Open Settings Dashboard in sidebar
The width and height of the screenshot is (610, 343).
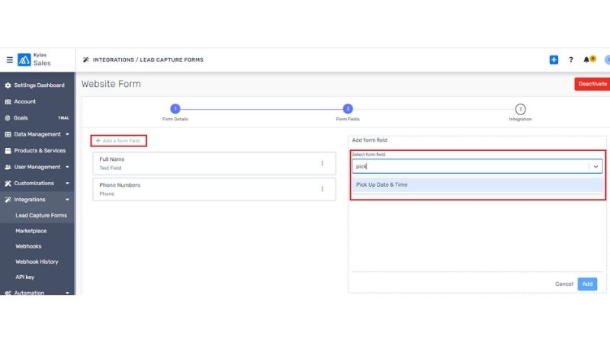(x=40, y=85)
